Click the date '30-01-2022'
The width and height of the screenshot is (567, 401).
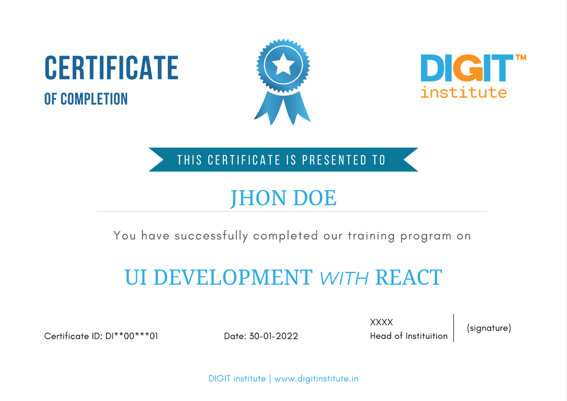[x=273, y=336]
